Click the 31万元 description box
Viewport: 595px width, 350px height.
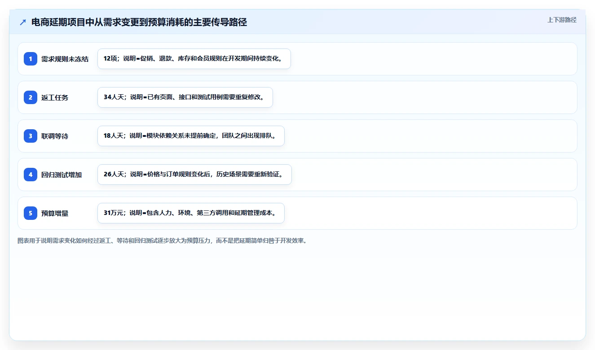(191, 213)
